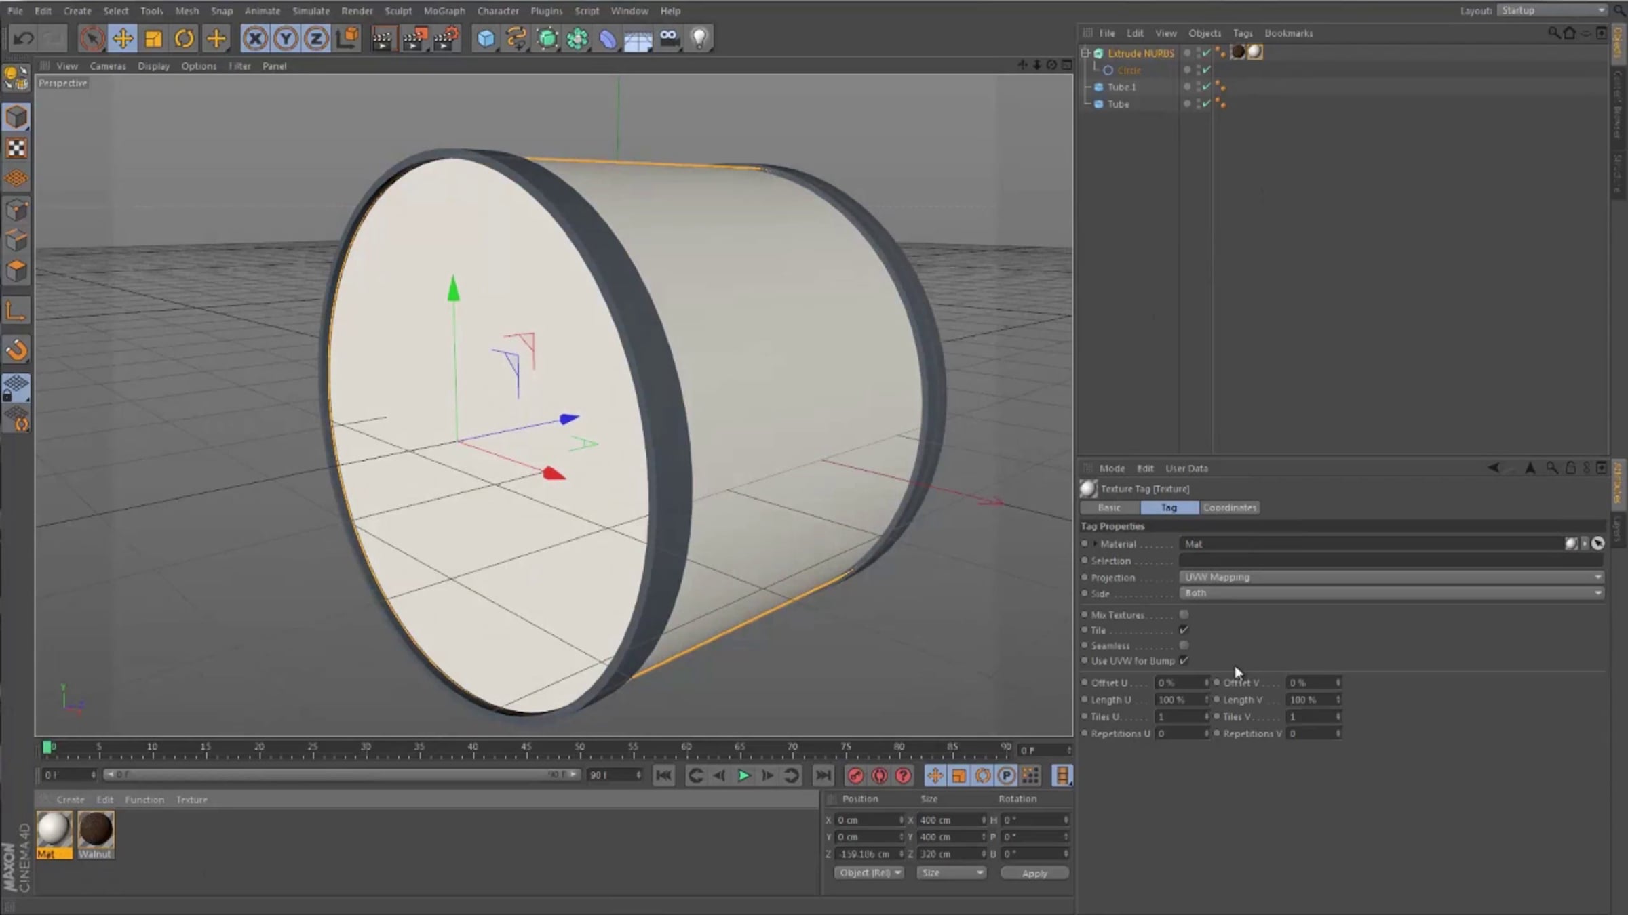Switch to the Coordinates tab
Viewport: 1628px width, 915px height.
tap(1229, 507)
